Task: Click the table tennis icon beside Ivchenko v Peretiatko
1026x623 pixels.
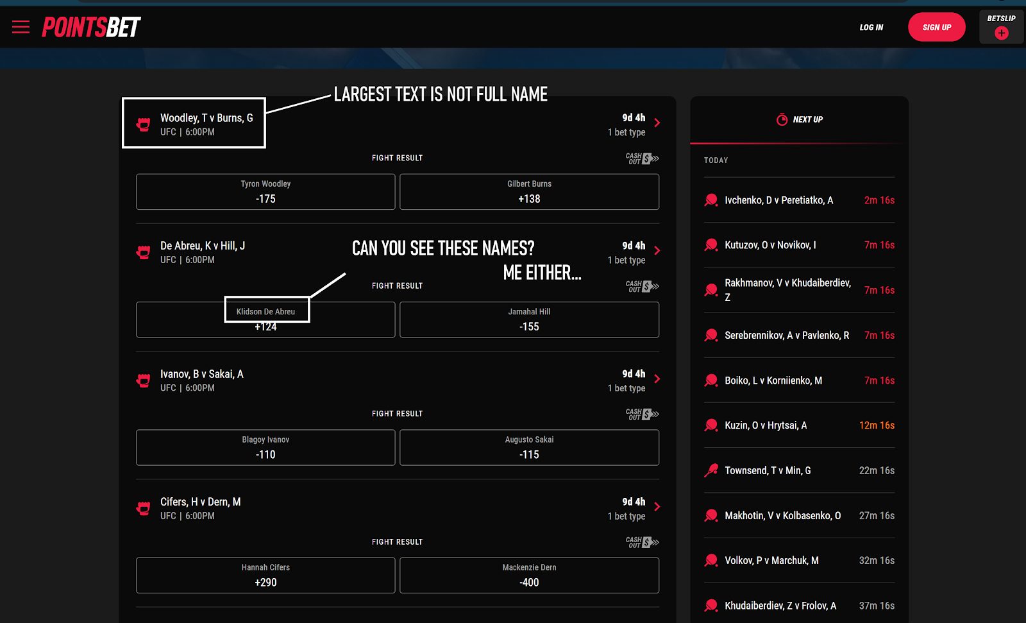Action: [x=710, y=200]
